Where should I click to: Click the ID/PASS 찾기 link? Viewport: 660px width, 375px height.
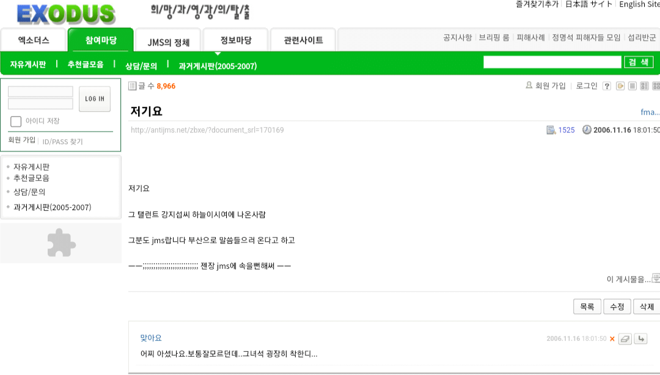[63, 142]
